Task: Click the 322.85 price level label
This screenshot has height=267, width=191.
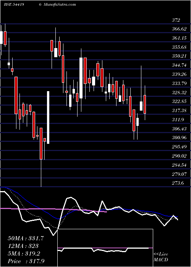Action: 179,101
